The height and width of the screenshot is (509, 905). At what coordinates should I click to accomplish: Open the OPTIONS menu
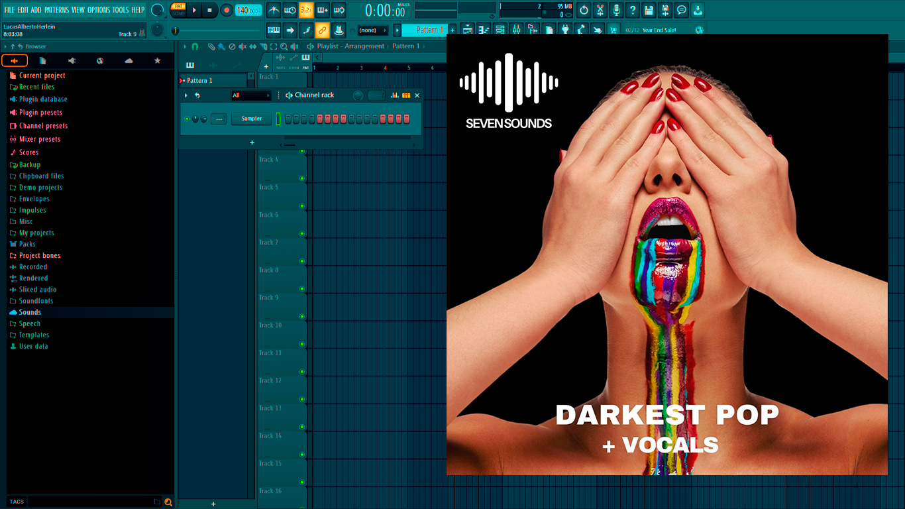coord(99,10)
